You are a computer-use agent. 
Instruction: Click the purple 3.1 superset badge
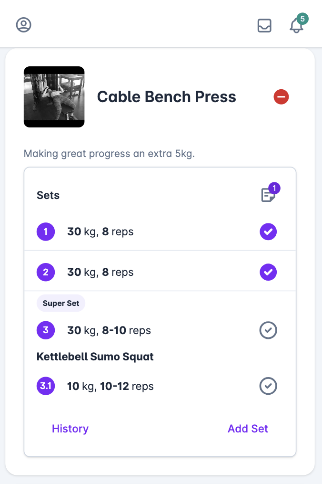click(46, 386)
